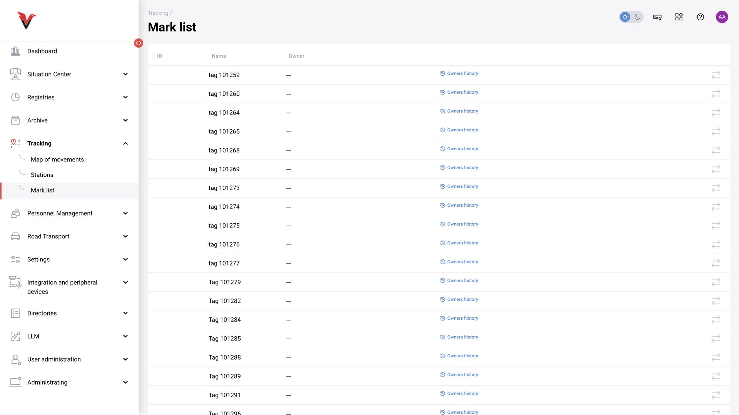
Task: Click the red sidebar collapse button
Action: click(139, 43)
